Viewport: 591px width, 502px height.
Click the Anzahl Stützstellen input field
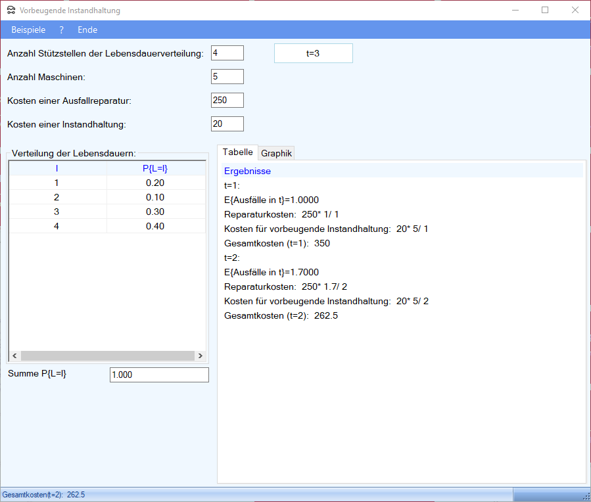(227, 53)
